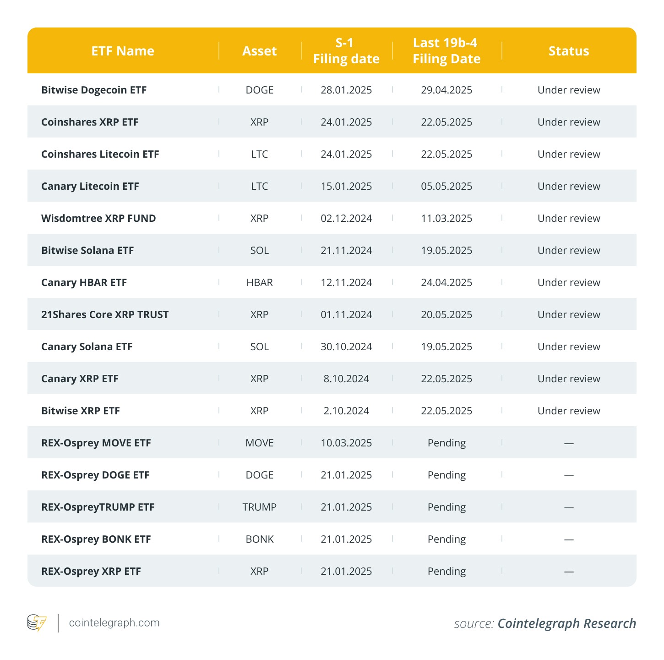Select the ETF Name column header
664x660 pixels.
coord(123,51)
